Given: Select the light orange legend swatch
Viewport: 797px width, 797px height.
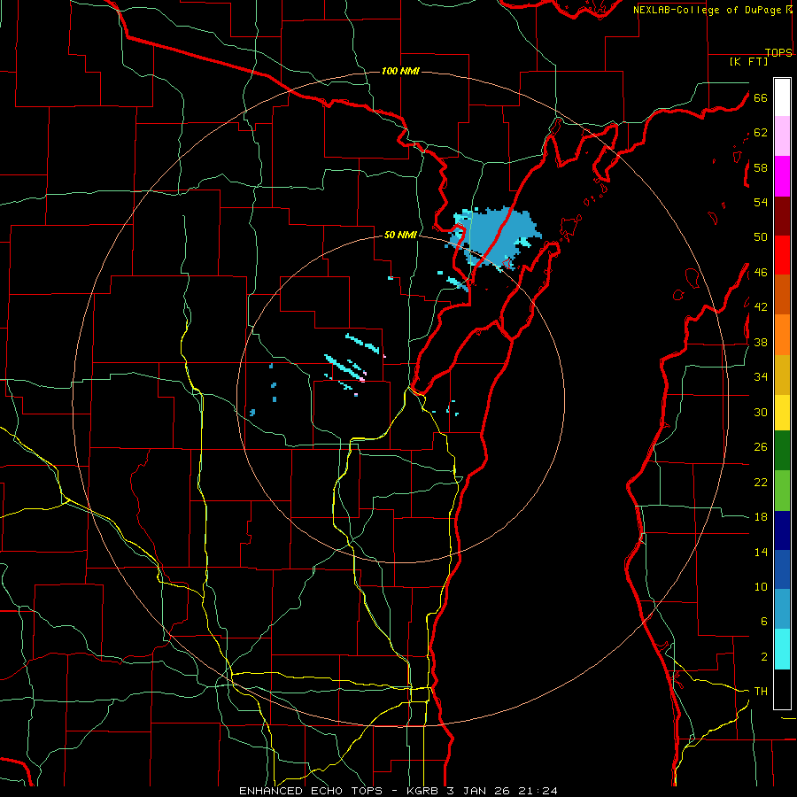Looking at the screenshot, I should 782,335.
